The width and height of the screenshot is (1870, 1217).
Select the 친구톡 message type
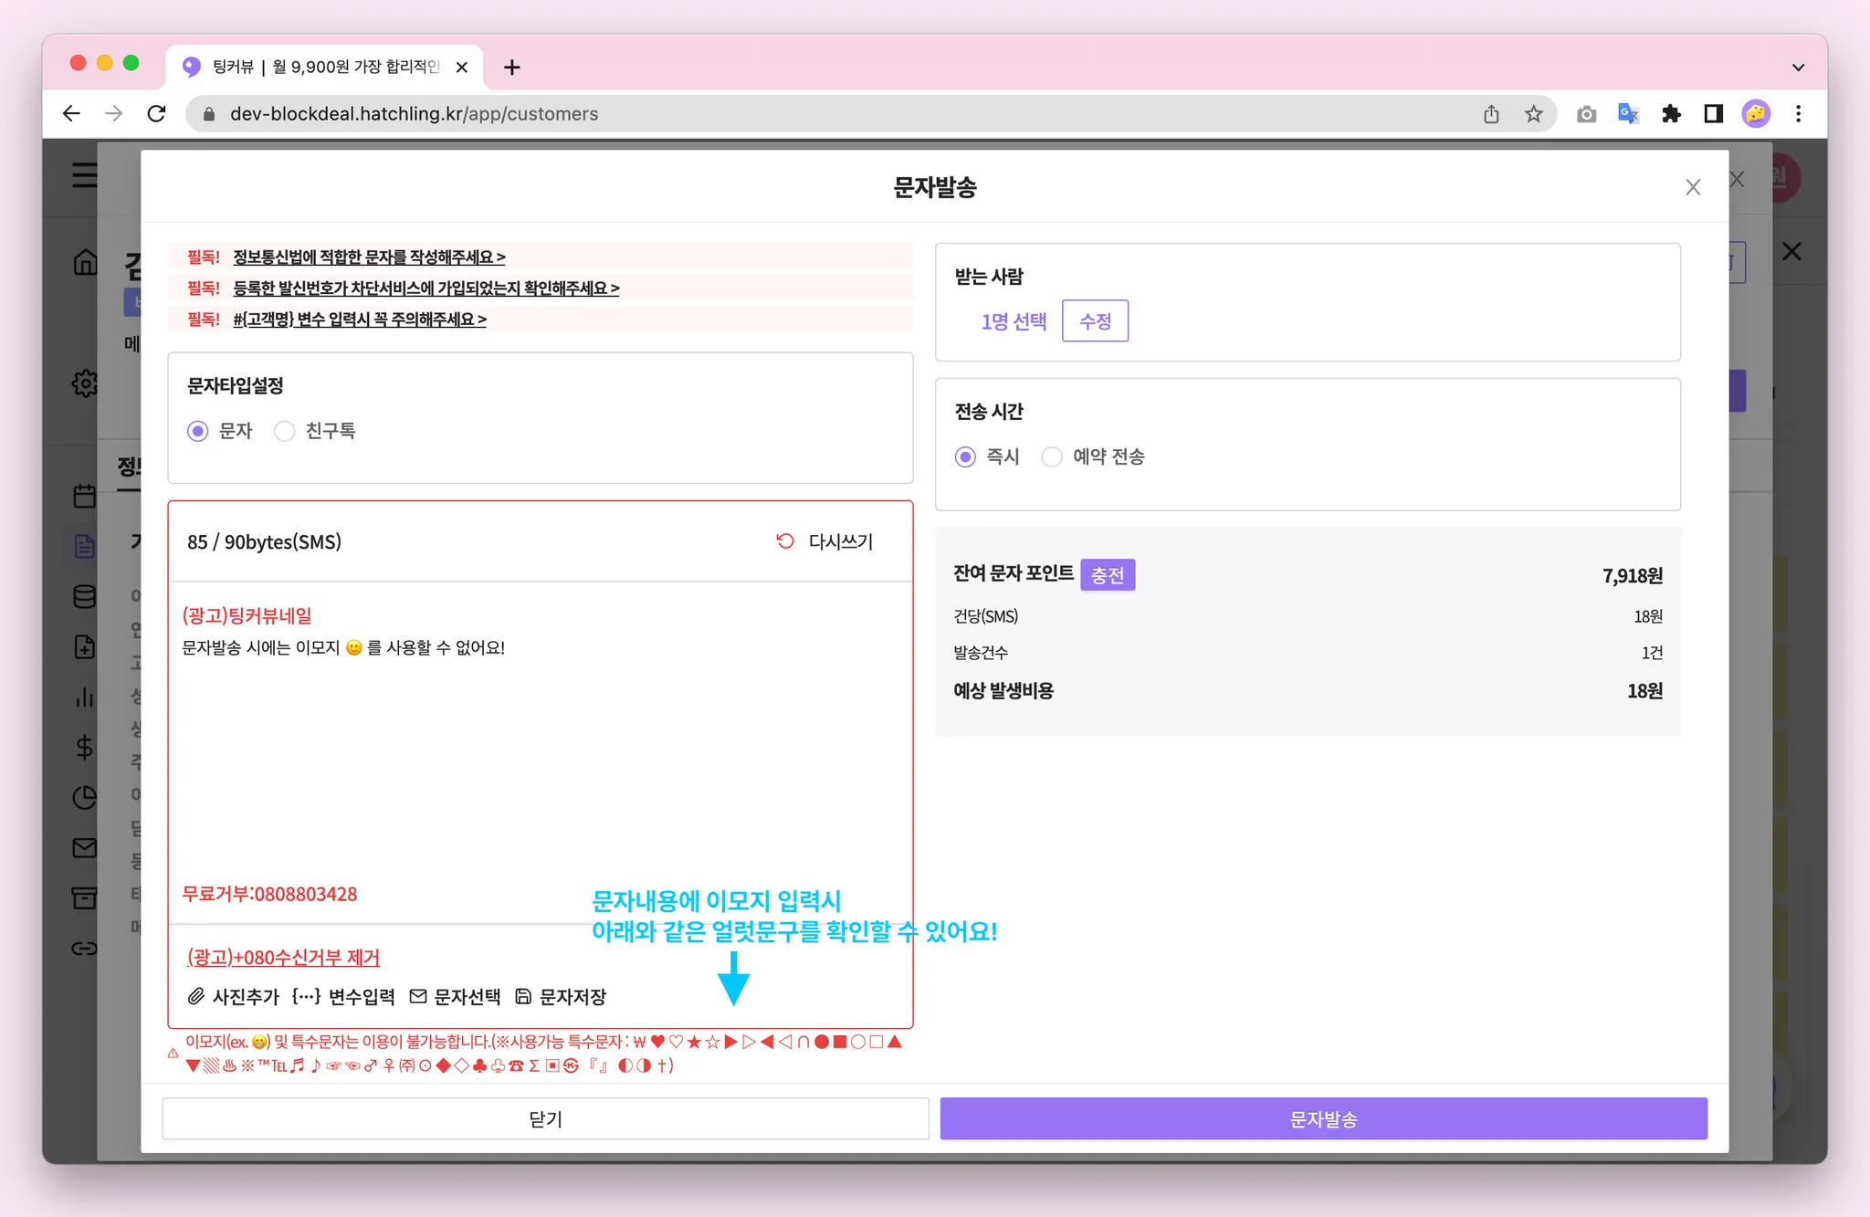[x=285, y=431]
